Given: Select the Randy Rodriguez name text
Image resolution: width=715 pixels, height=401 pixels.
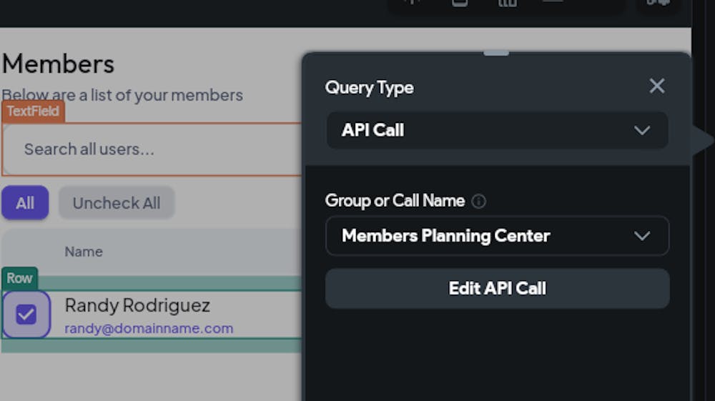Looking at the screenshot, I should point(137,305).
